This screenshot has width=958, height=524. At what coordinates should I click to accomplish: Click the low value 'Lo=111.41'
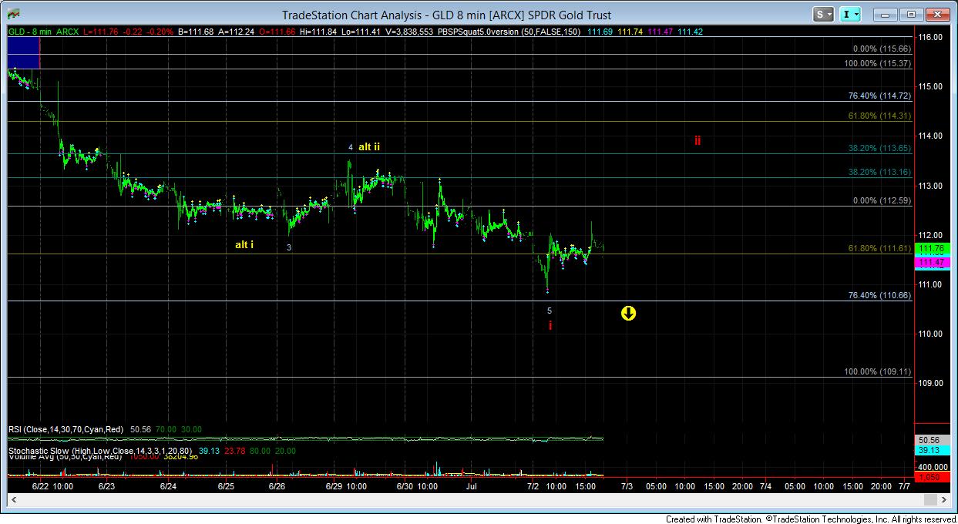coord(361,32)
